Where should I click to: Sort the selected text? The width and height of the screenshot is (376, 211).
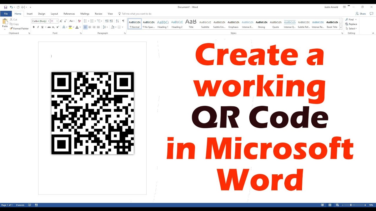117,21
